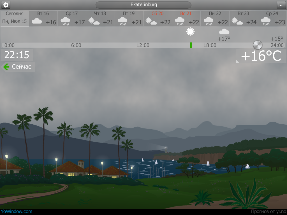The image size is (287, 215).
Task: Select the Ср 17 forecast day
Action: click(x=72, y=18)
